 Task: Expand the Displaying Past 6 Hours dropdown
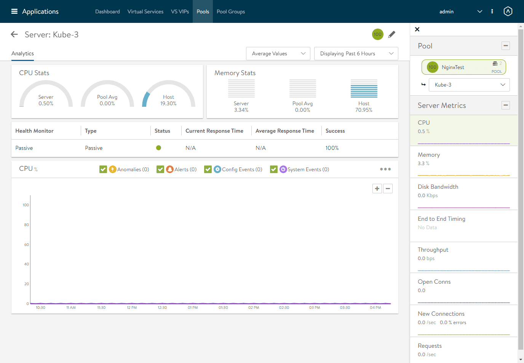point(356,54)
